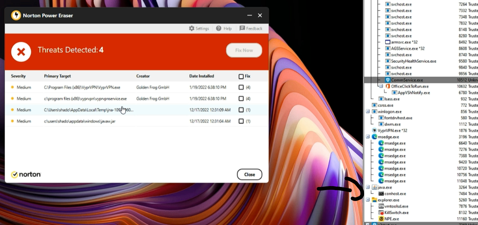Select the SecurityHealthService.exe process name
Viewport: 478px width, 225px height.
pos(413,61)
